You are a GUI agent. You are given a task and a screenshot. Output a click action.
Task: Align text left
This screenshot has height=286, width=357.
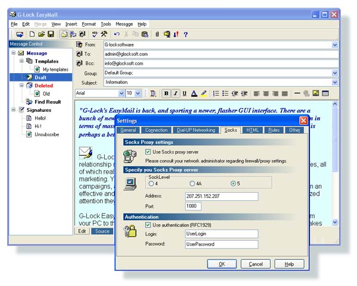pyautogui.click(x=256, y=93)
